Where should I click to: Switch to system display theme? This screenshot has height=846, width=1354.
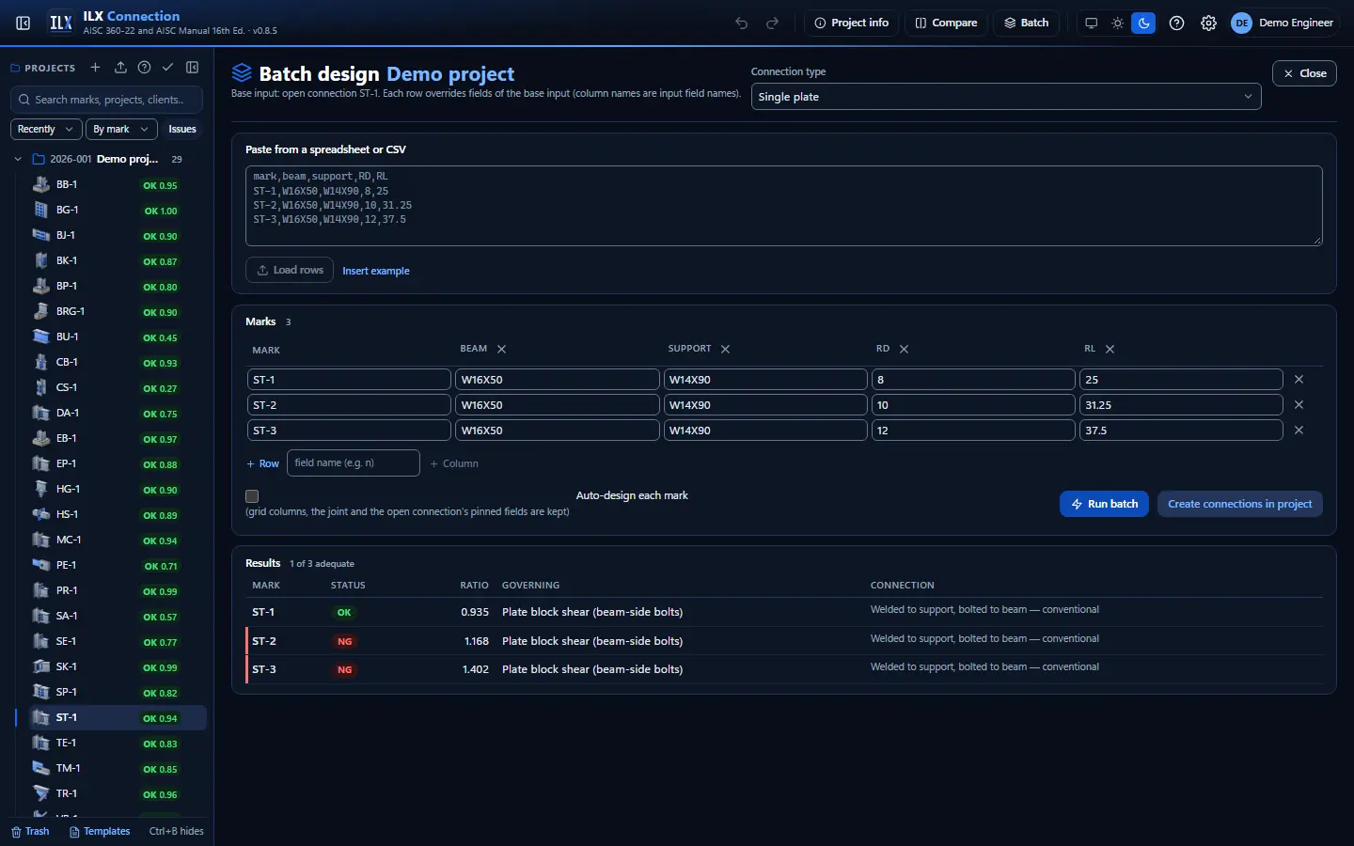point(1091,23)
